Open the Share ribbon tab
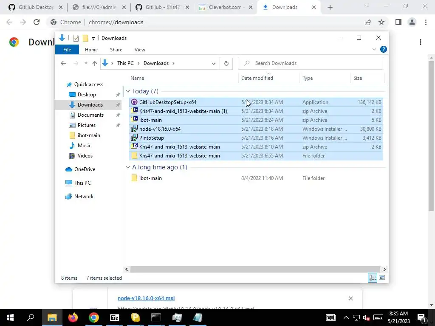The width and height of the screenshot is (435, 326). pos(116,50)
